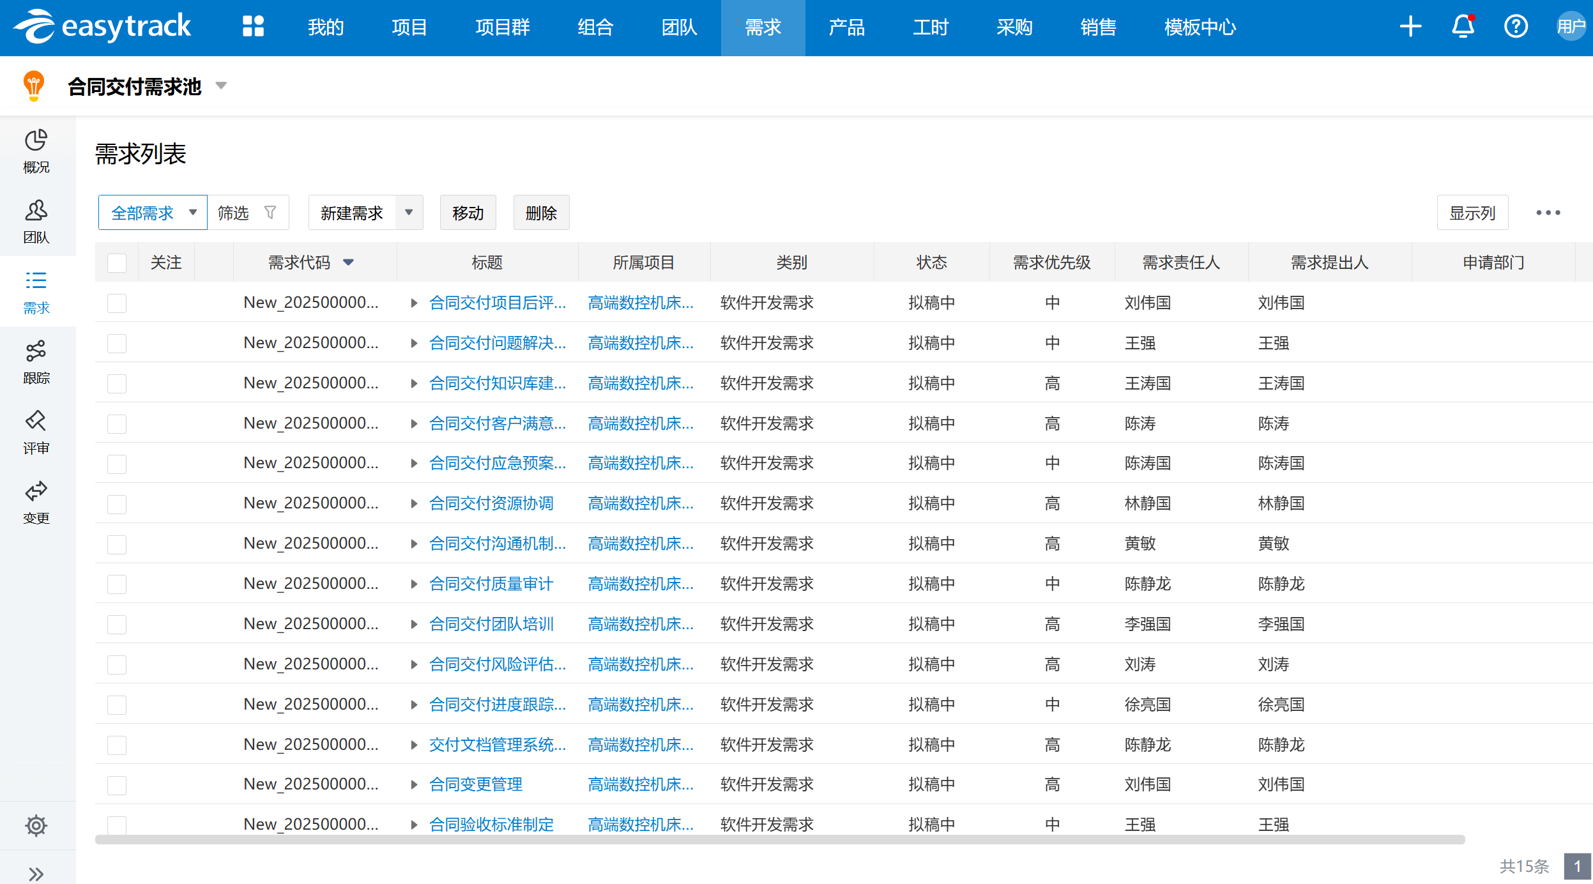The width and height of the screenshot is (1593, 884).
Task: Click the plus icon to create new item
Action: pos(1410,27)
